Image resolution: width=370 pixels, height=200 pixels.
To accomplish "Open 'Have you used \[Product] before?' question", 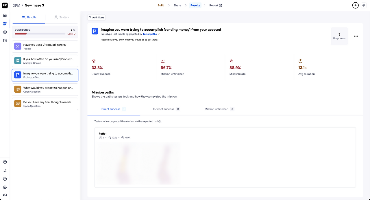I will pos(45,46).
